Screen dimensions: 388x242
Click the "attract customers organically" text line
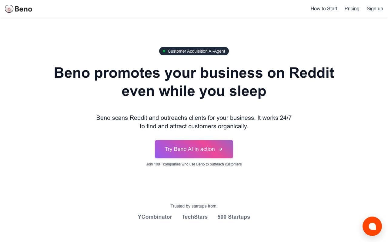click(194, 126)
